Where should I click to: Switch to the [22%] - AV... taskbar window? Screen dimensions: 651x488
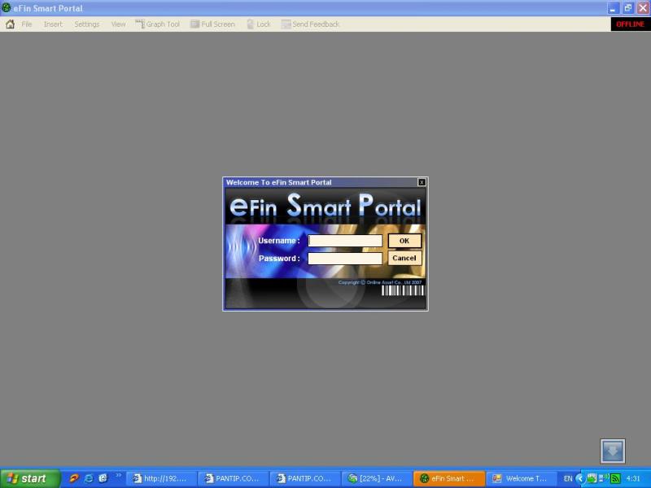pyautogui.click(x=377, y=478)
